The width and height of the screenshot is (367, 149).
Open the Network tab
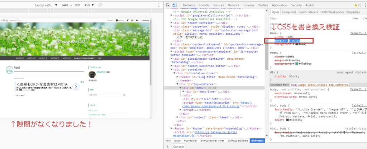click(233, 5)
